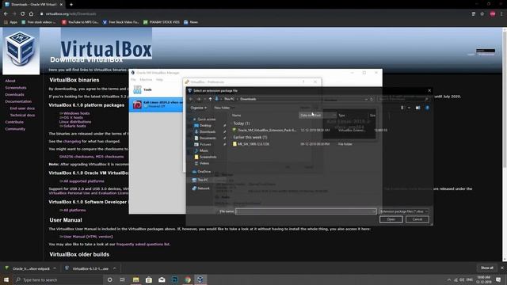Open Help menu in VirtualBox Manager

pyautogui.click(x=159, y=79)
